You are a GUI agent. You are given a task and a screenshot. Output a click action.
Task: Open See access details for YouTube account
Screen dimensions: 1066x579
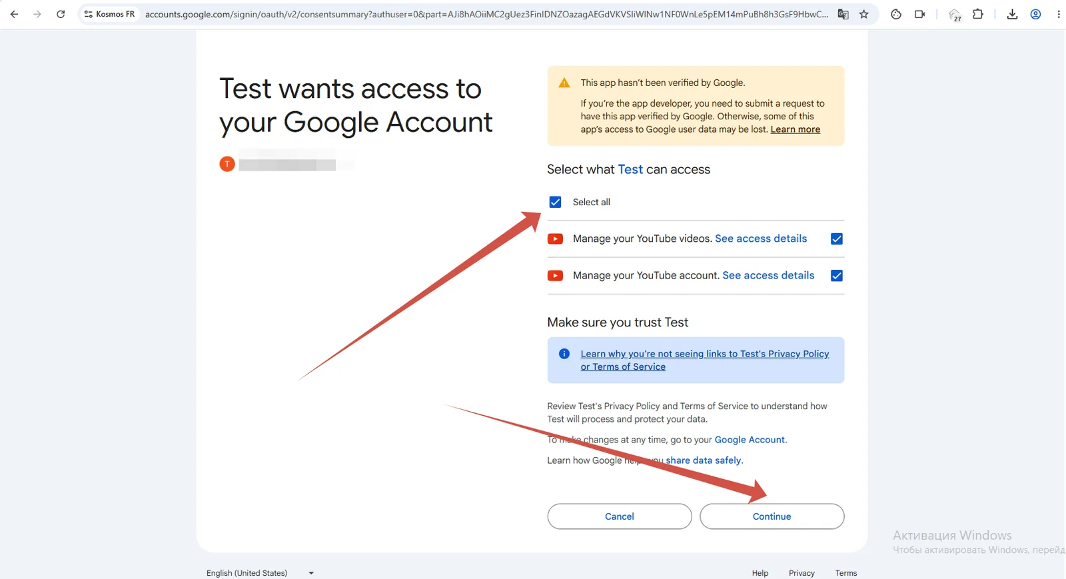tap(768, 275)
